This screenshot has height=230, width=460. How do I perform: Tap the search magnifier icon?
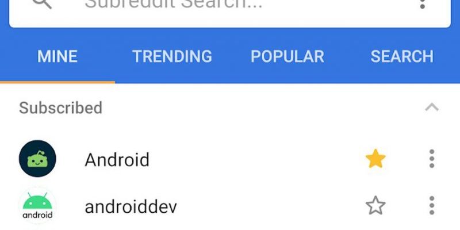tap(43, 3)
